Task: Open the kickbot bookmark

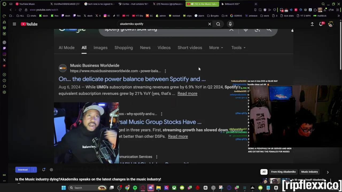Action: click(x=174, y=16)
